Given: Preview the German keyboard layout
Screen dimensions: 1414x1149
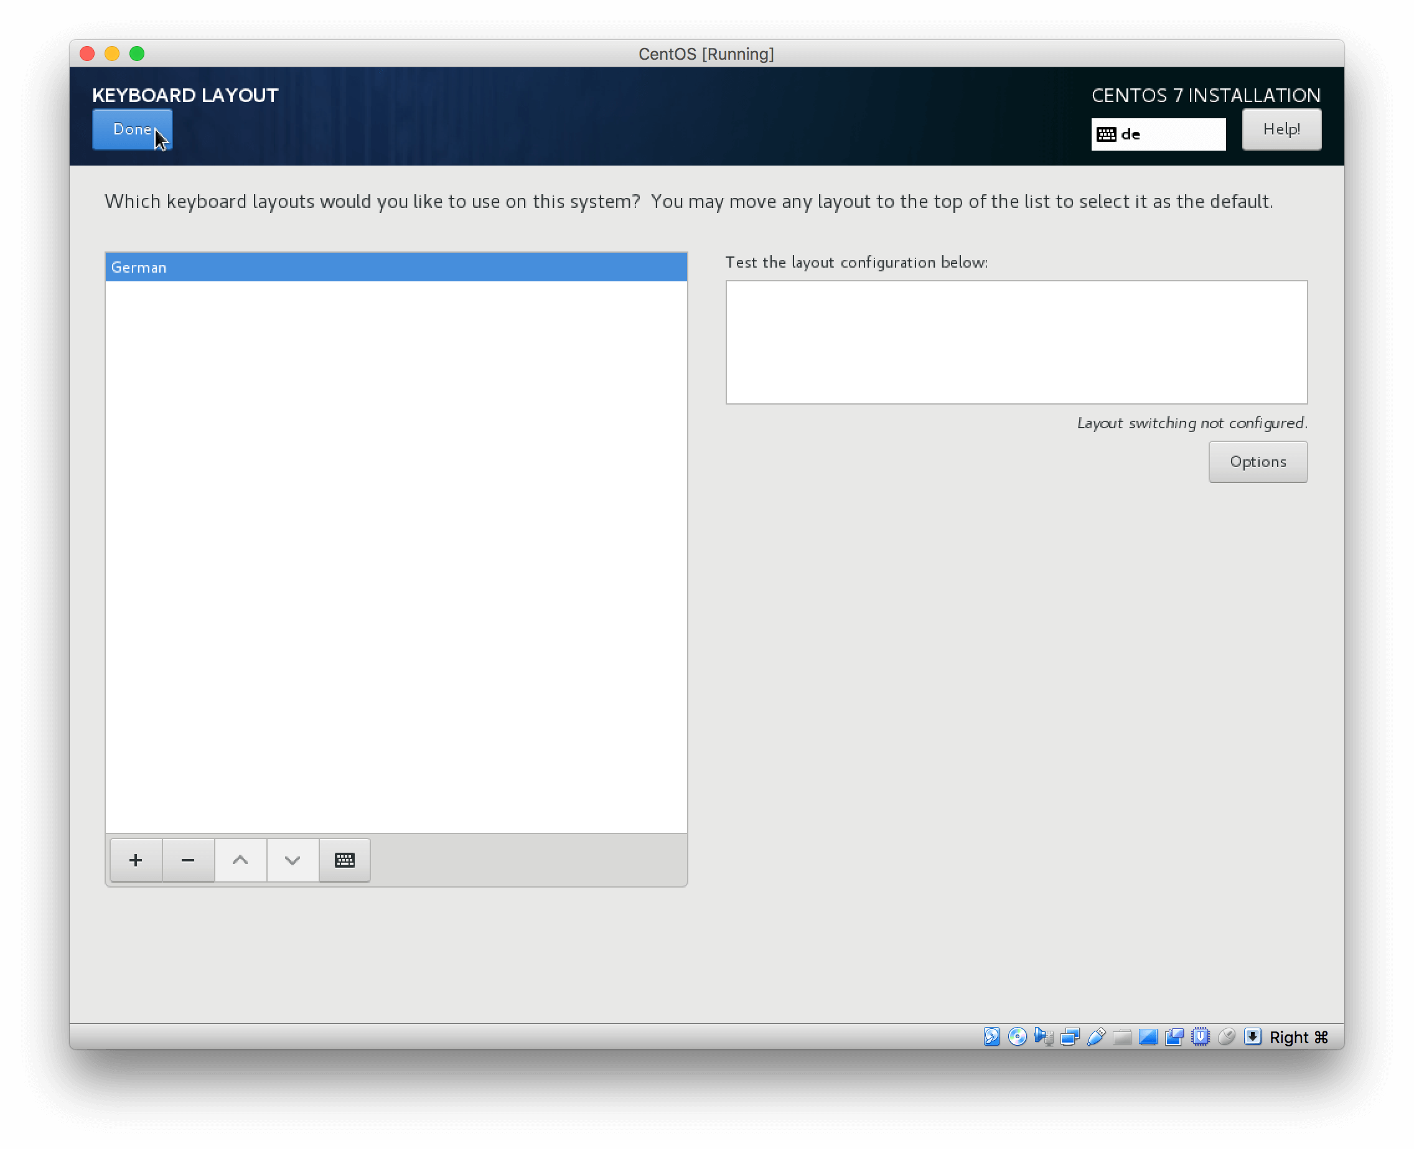Looking at the screenshot, I should click(344, 860).
